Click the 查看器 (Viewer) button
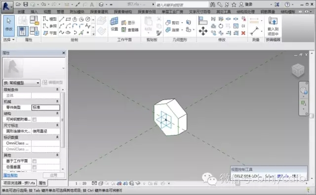 pos(130,30)
